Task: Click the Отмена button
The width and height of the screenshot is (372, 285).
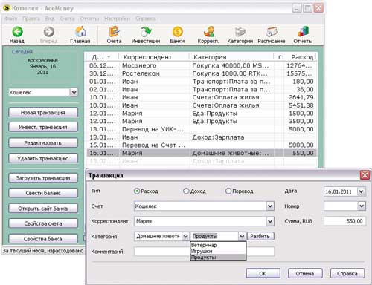Action: coord(305,274)
